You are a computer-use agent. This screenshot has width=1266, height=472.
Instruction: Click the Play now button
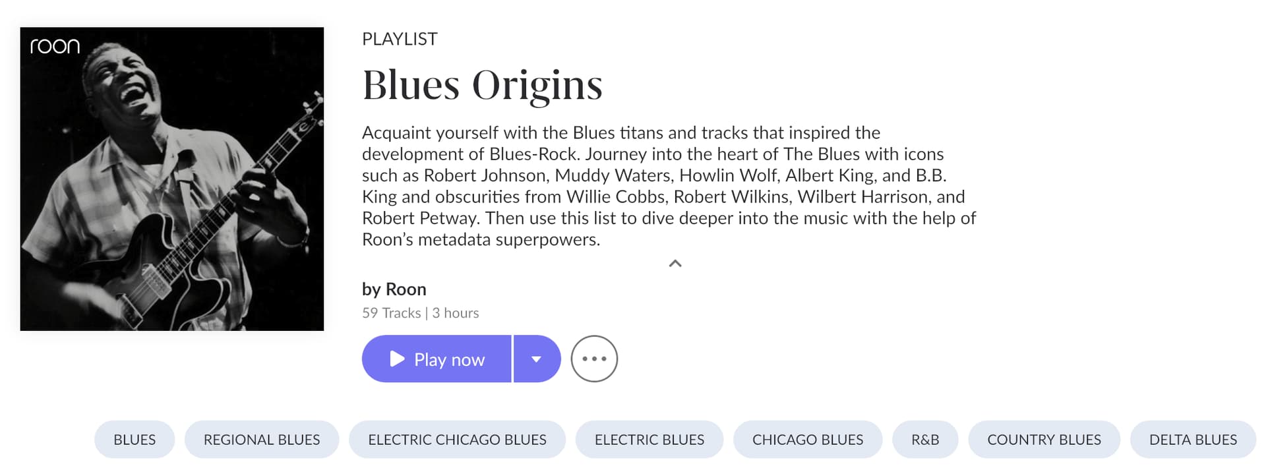click(437, 359)
